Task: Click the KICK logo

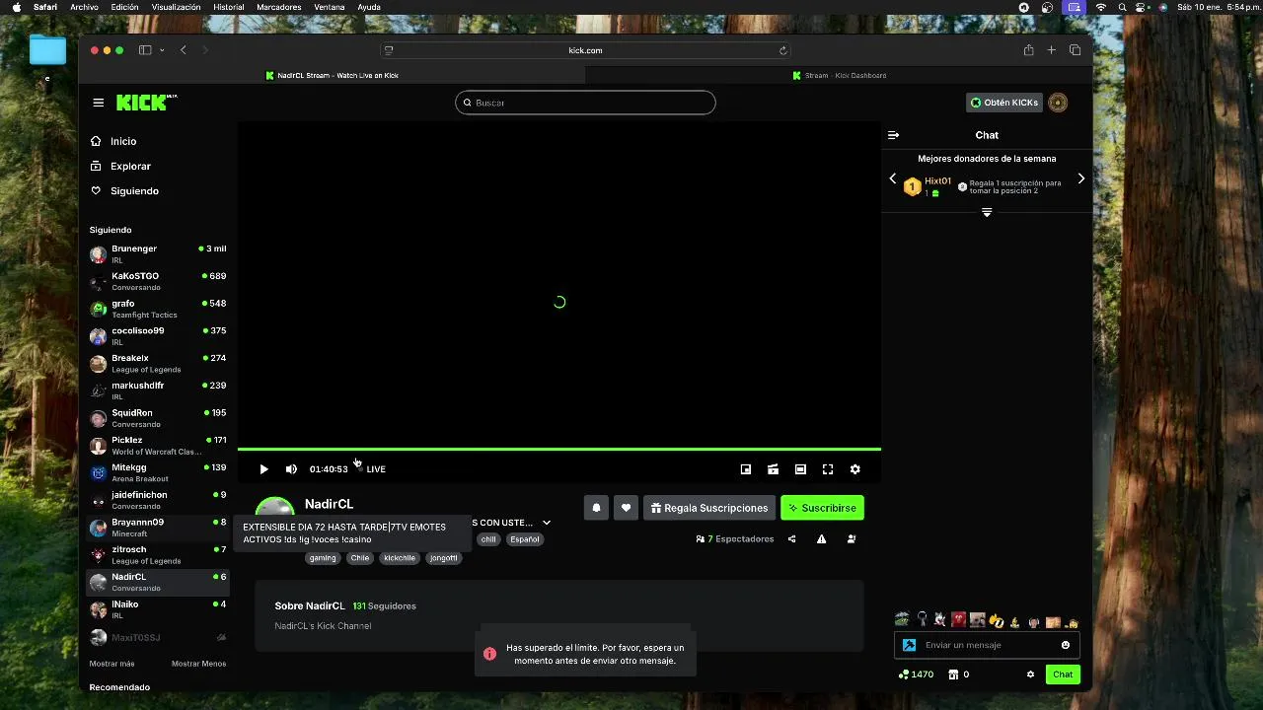Action: (146, 103)
